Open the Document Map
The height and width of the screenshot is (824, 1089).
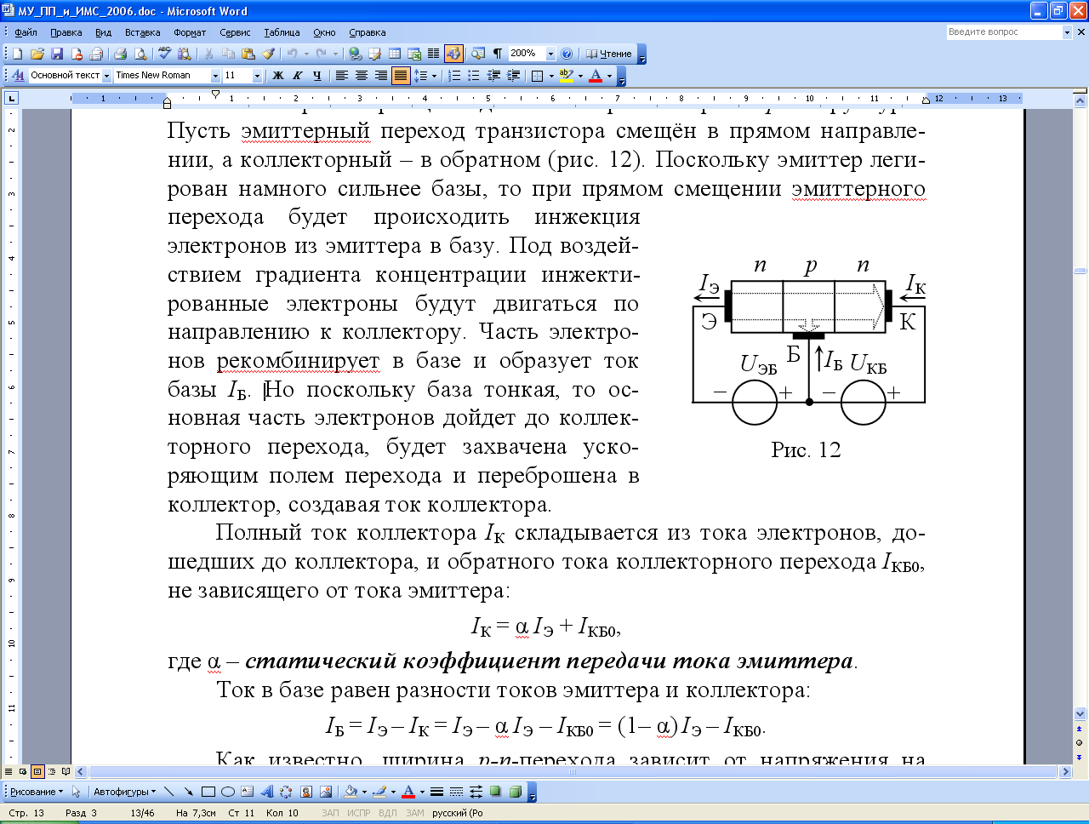(478, 54)
